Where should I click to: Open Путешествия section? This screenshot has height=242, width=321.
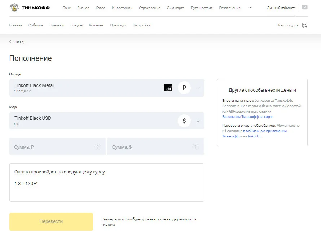(202, 8)
